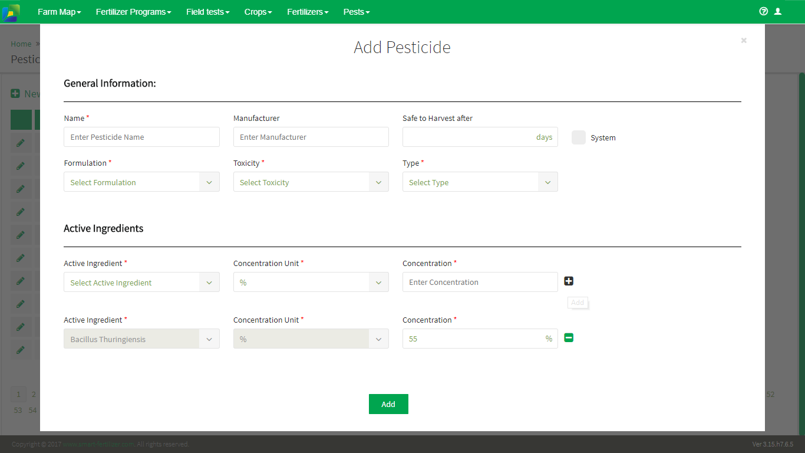Screen dimensions: 805x453
Task: Open the first Concentration Unit dropdown
Action: pyautogui.click(x=311, y=283)
